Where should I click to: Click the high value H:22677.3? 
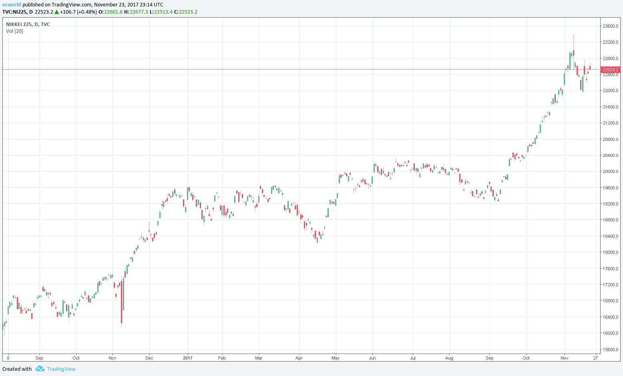tap(136, 12)
